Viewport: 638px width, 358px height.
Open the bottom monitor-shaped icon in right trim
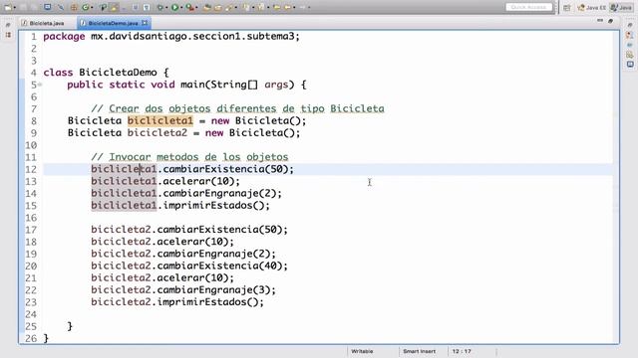(630, 64)
